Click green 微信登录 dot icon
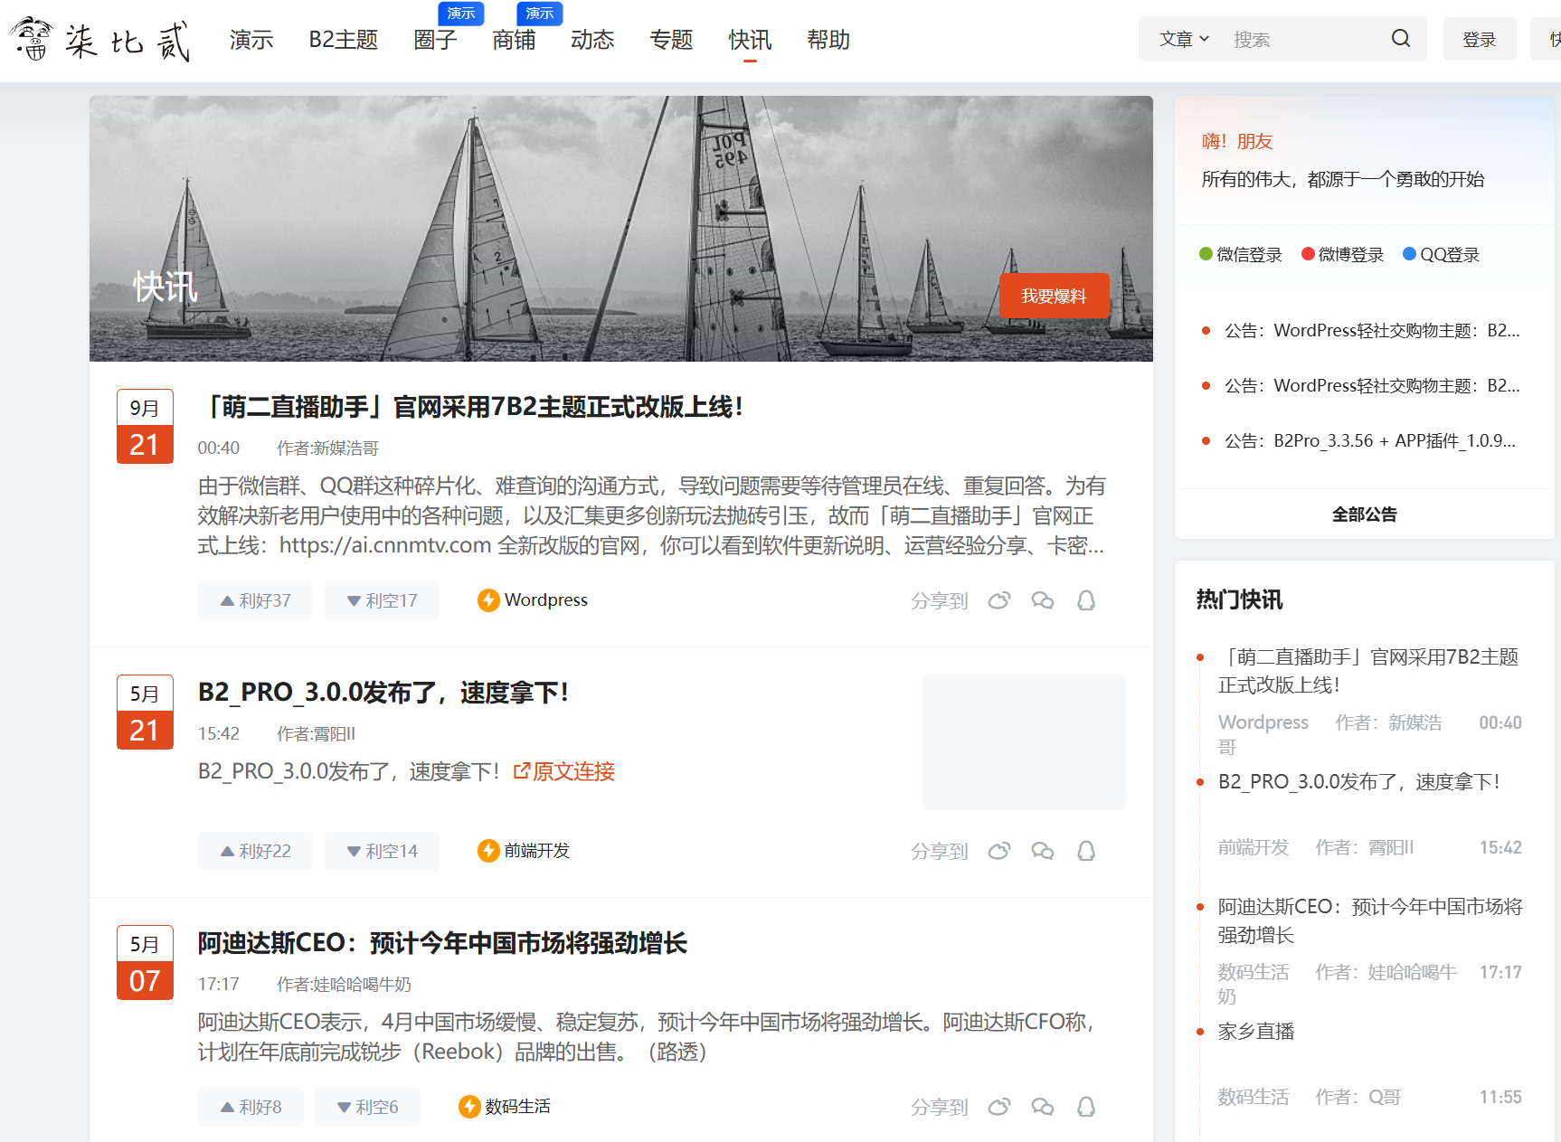This screenshot has height=1142, width=1561. point(1206,253)
